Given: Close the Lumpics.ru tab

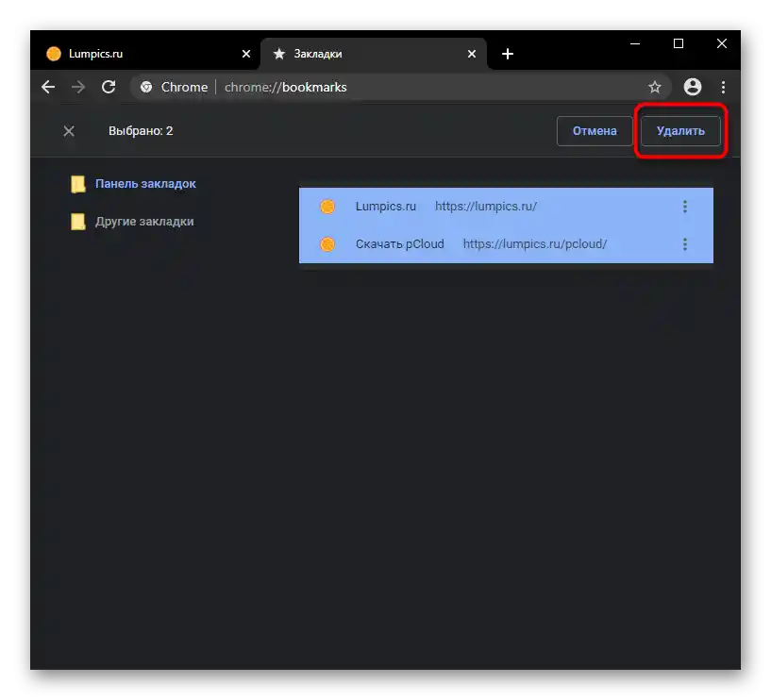Looking at the screenshot, I should 246,54.
